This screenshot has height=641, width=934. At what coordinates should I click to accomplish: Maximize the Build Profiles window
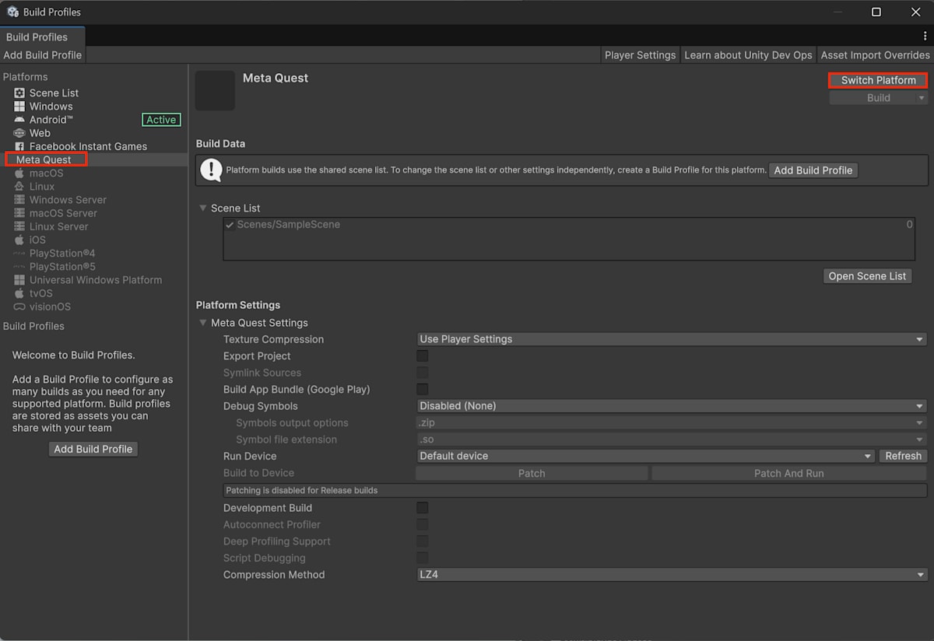point(876,12)
